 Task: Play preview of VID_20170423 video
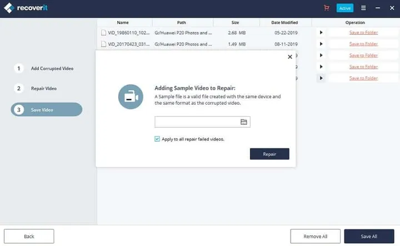point(321,44)
